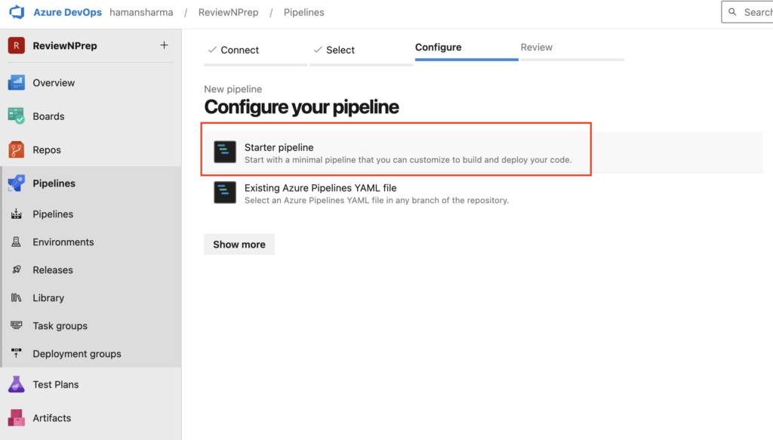Click the Configure step tab
Viewport: 773px width, 440px height.
[467, 49]
